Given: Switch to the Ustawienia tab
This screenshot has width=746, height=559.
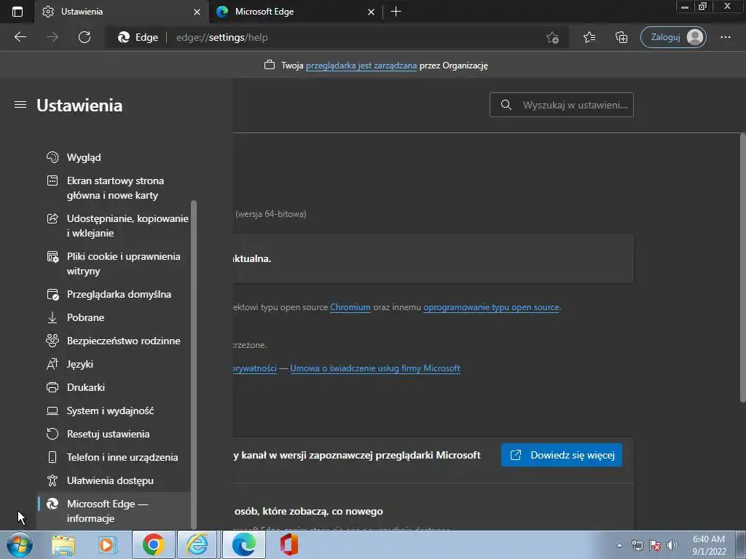Looking at the screenshot, I should point(122,12).
